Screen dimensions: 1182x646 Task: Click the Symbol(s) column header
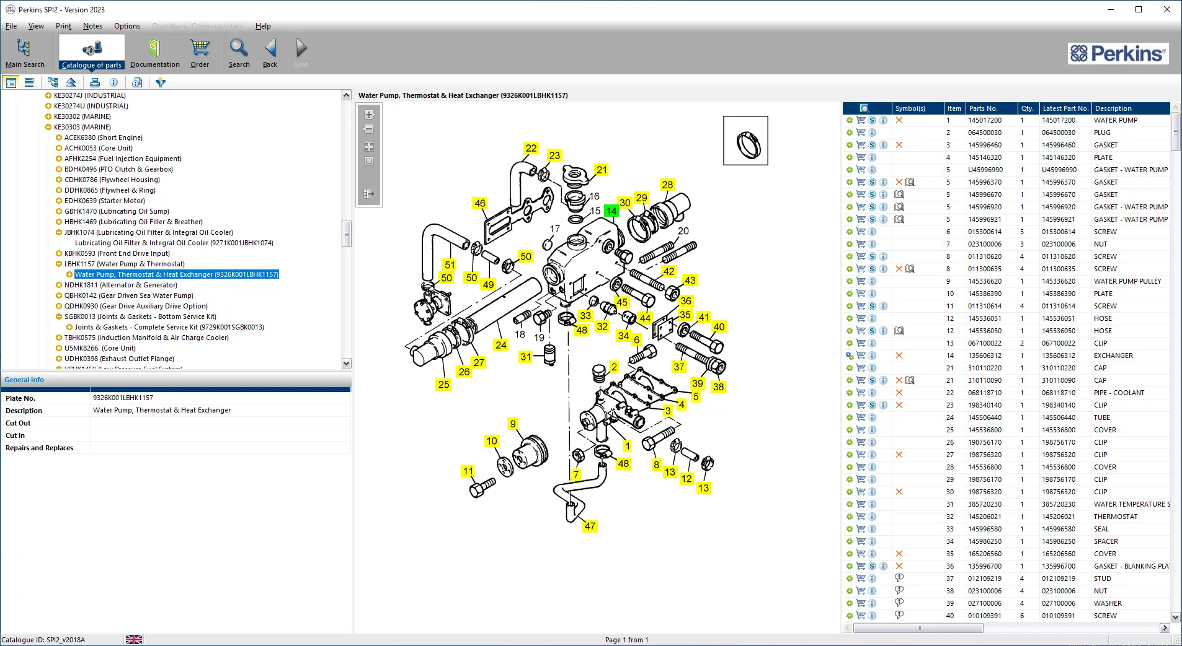[918, 108]
